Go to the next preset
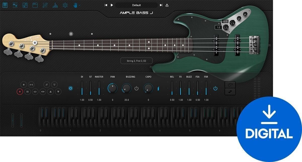Image resolution: width=302 pixels, height=162 pixels. 161,5
